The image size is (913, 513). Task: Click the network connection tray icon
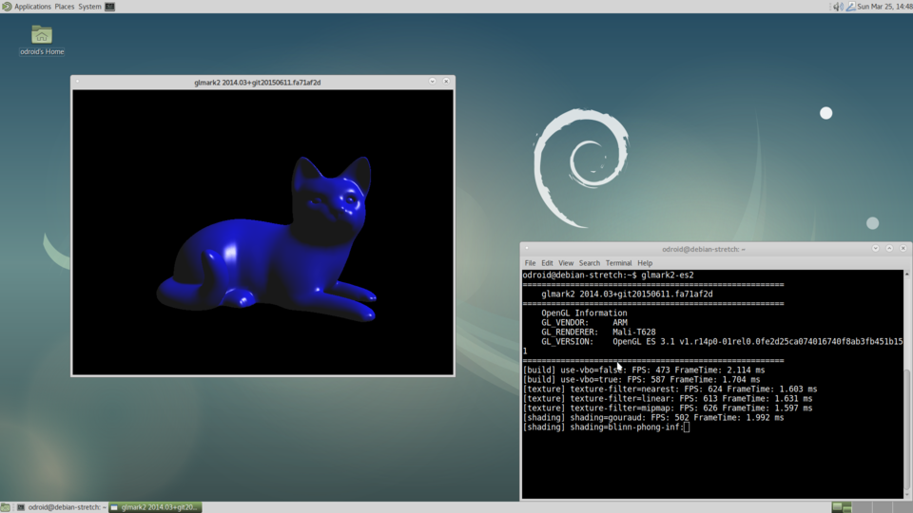(850, 7)
